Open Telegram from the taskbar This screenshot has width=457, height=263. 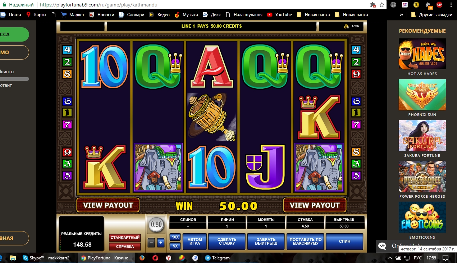[x=217, y=258]
